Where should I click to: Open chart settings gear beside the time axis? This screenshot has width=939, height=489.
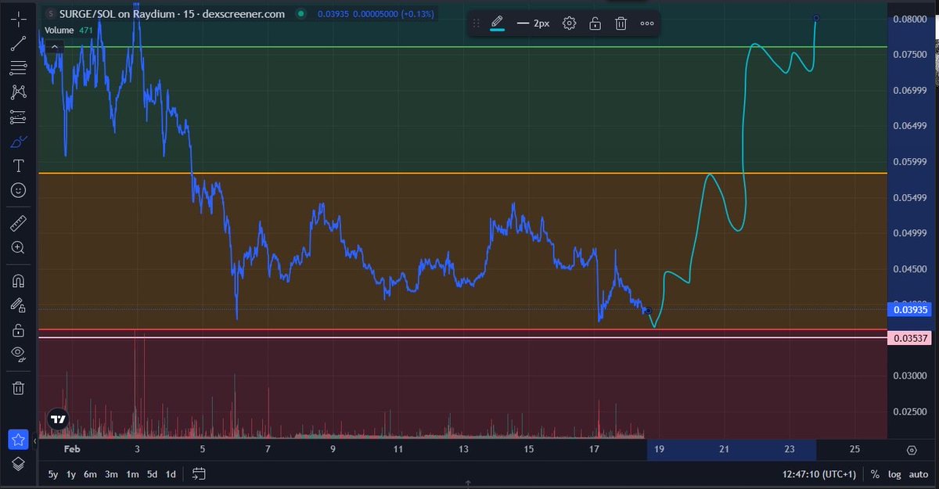click(x=912, y=450)
